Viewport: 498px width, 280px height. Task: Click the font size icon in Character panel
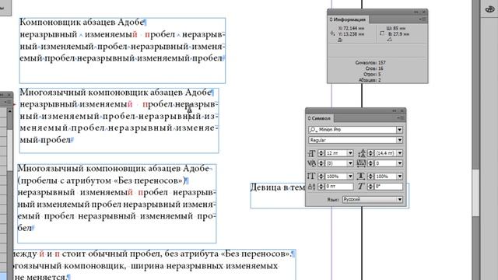tap(311, 153)
